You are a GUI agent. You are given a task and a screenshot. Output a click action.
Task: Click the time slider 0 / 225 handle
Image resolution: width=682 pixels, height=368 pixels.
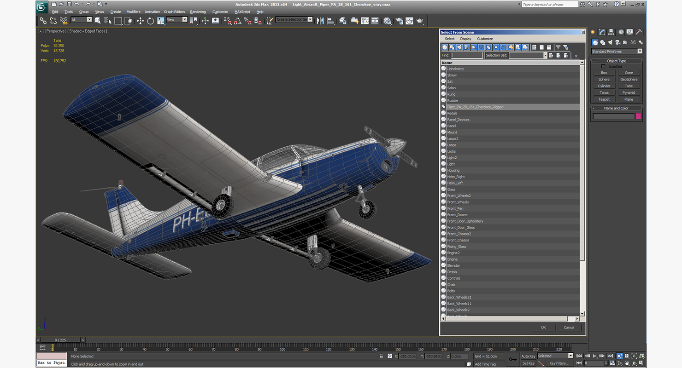(x=60, y=340)
